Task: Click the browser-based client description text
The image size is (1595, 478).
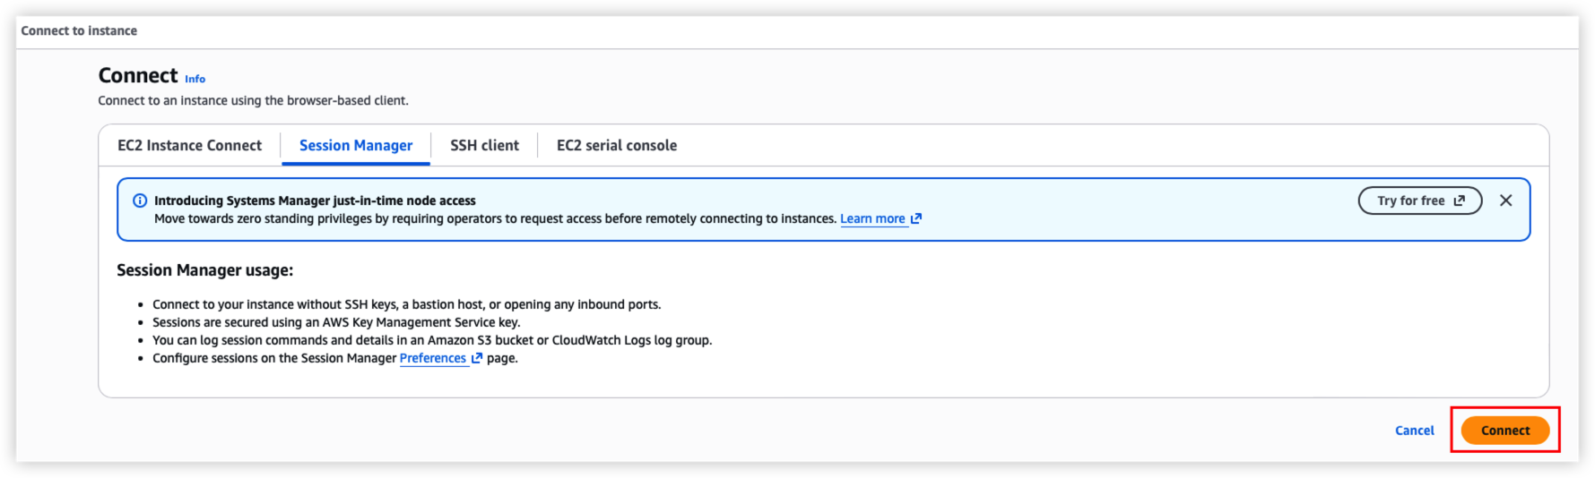Action: tap(253, 100)
